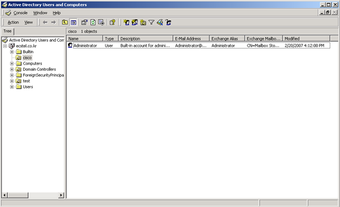Screen dimensions: 340x207
Task: Sort by the Name column header
Action: [84, 39]
